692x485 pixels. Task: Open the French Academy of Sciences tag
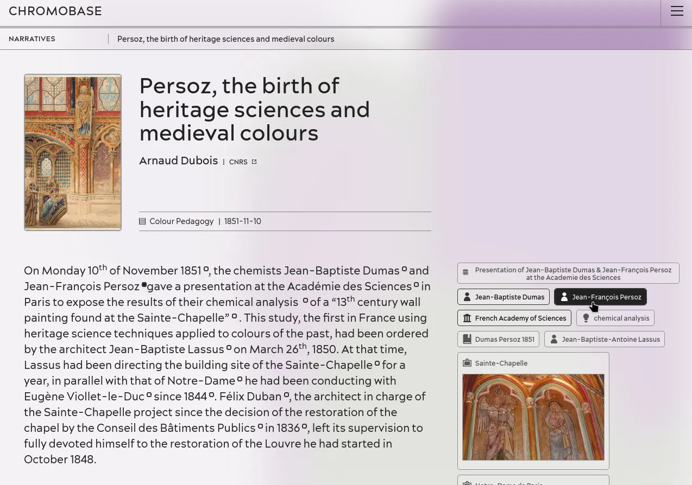(x=514, y=318)
